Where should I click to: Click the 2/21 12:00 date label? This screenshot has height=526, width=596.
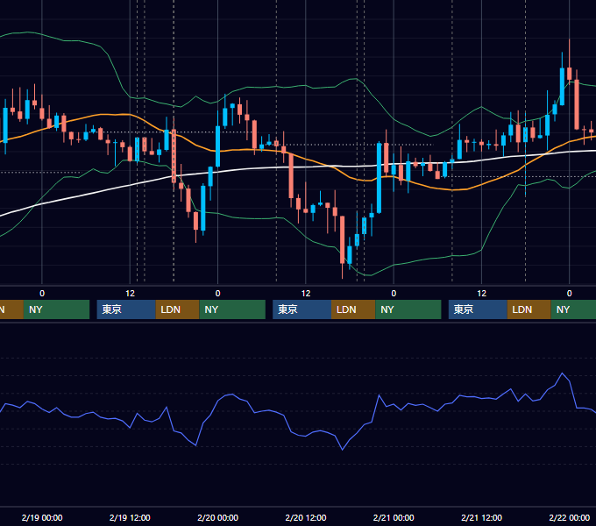click(x=481, y=517)
